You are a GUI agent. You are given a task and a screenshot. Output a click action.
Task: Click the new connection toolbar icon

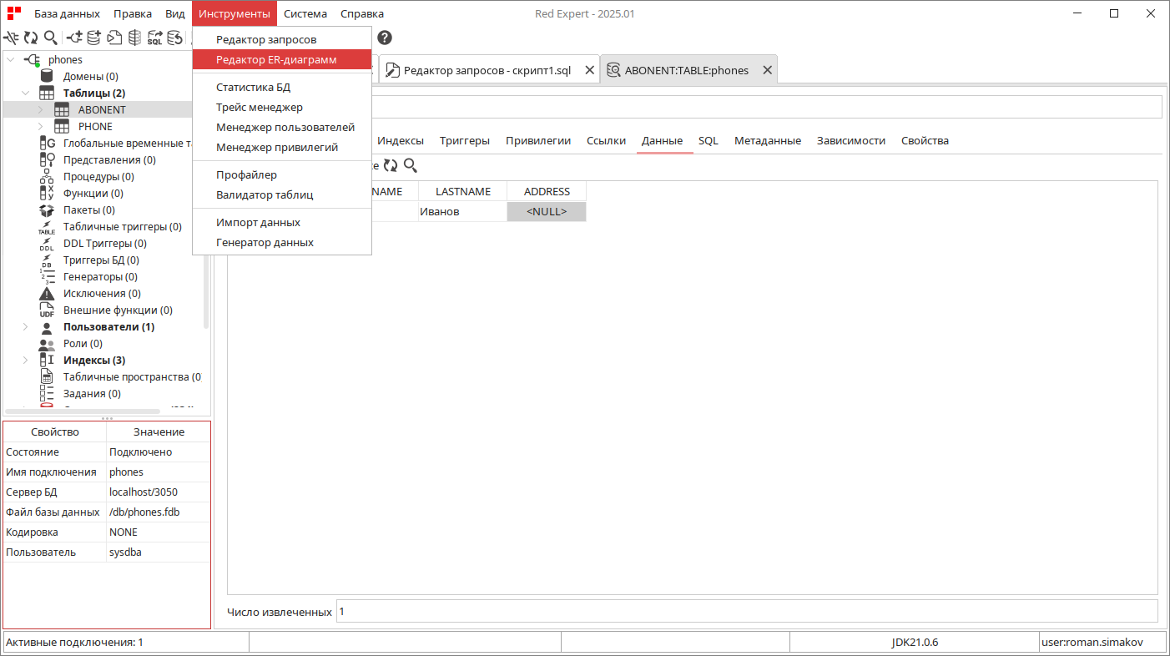pos(74,38)
